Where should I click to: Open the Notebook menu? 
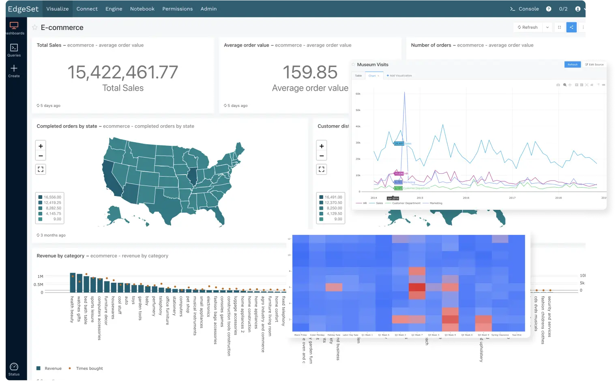pyautogui.click(x=142, y=9)
